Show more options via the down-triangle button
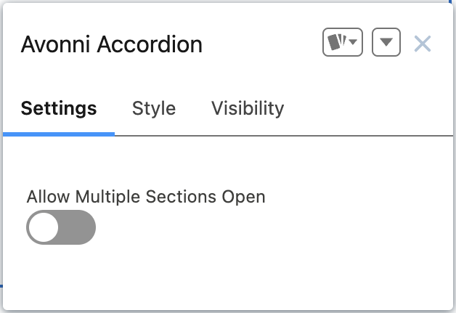 386,43
